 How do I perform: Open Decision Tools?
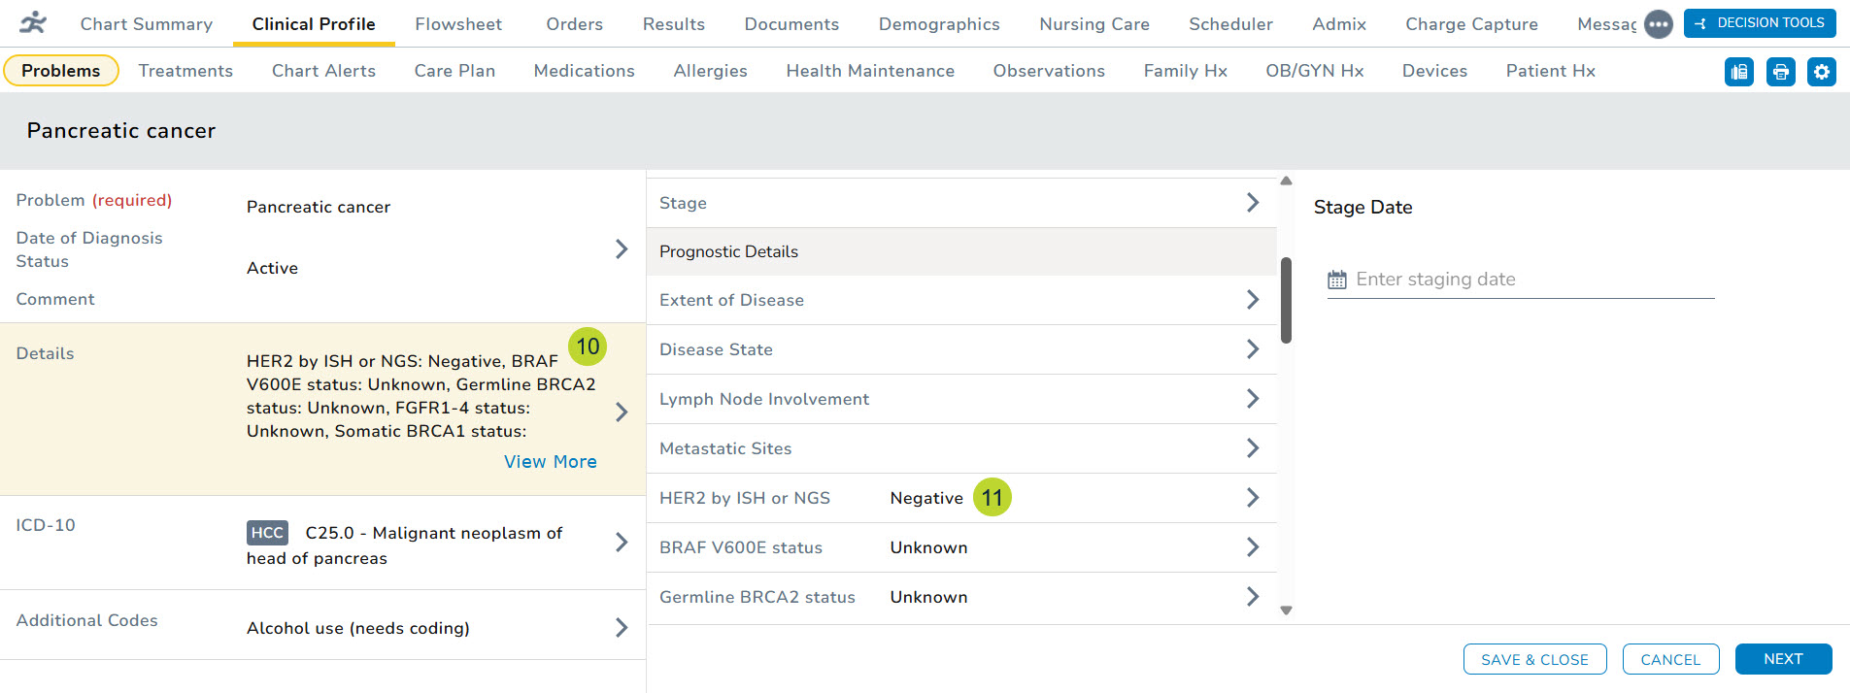point(1759,23)
